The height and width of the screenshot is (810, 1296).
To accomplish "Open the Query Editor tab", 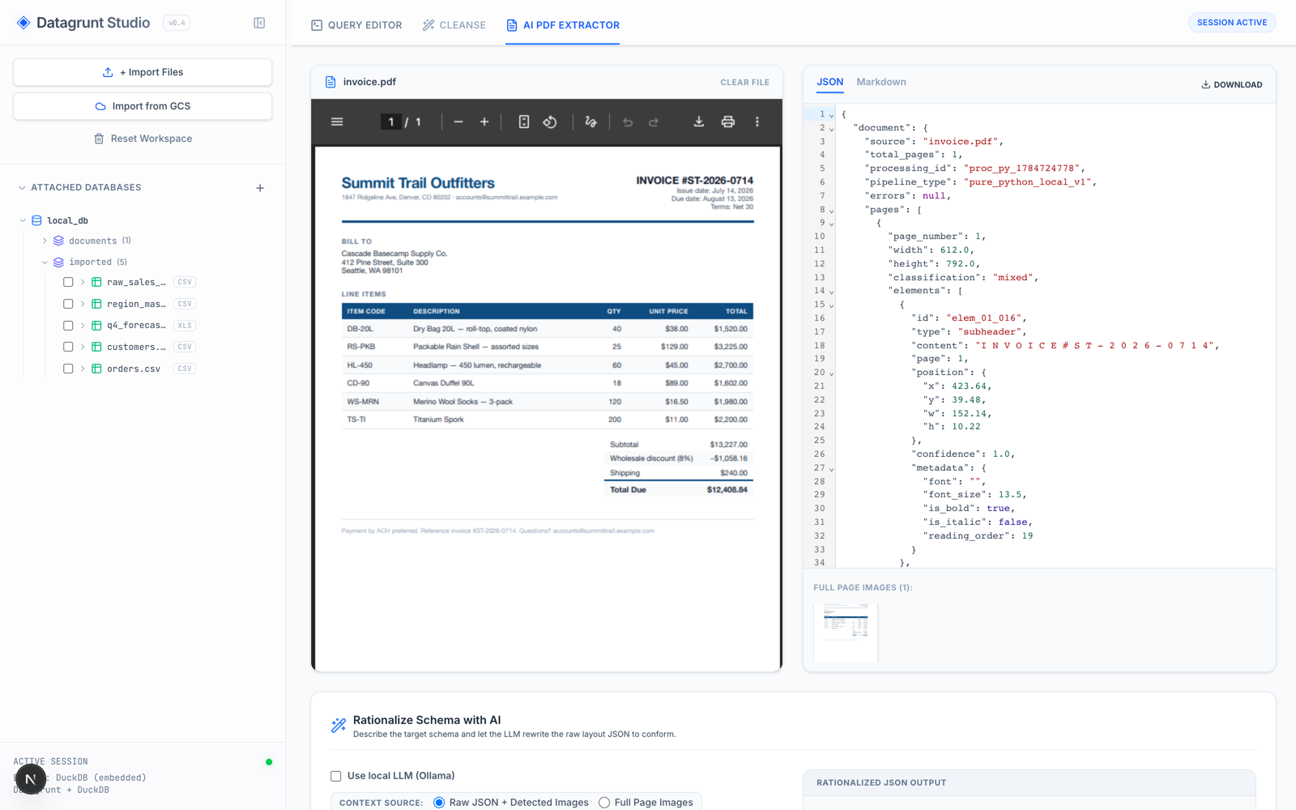I will [356, 25].
